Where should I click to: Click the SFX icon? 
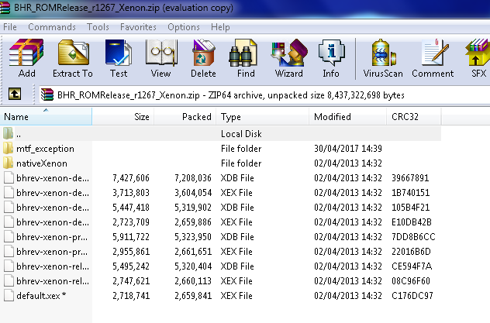[x=478, y=53]
